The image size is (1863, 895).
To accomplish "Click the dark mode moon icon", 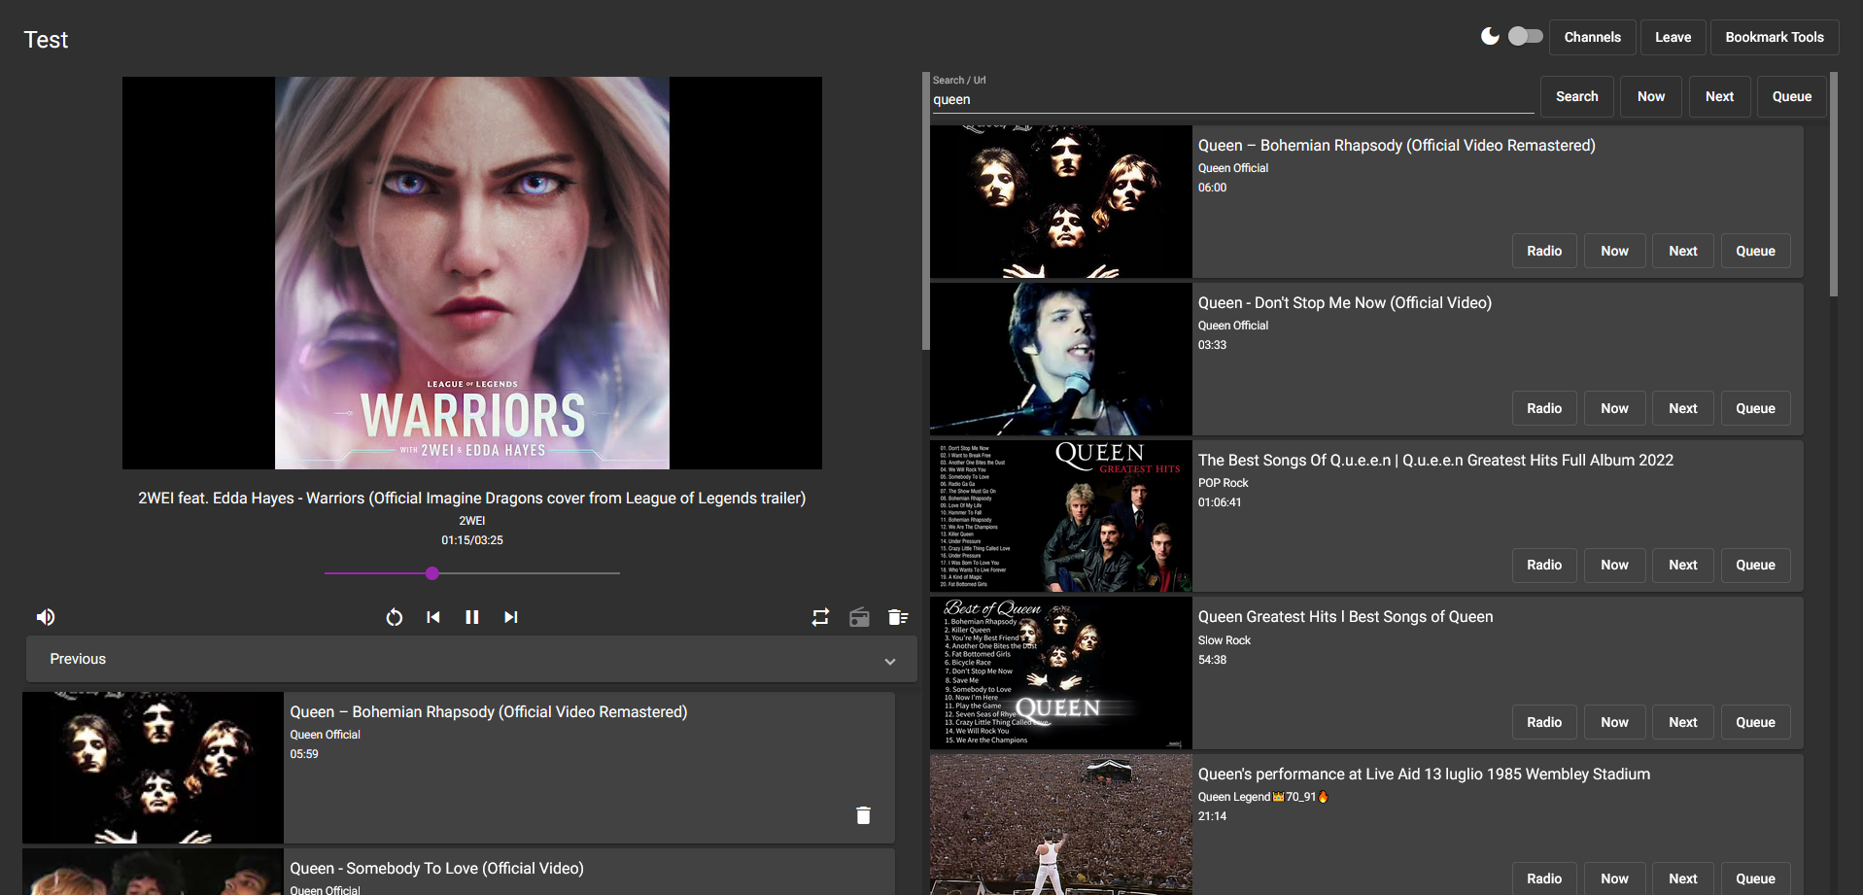I will pos(1490,37).
